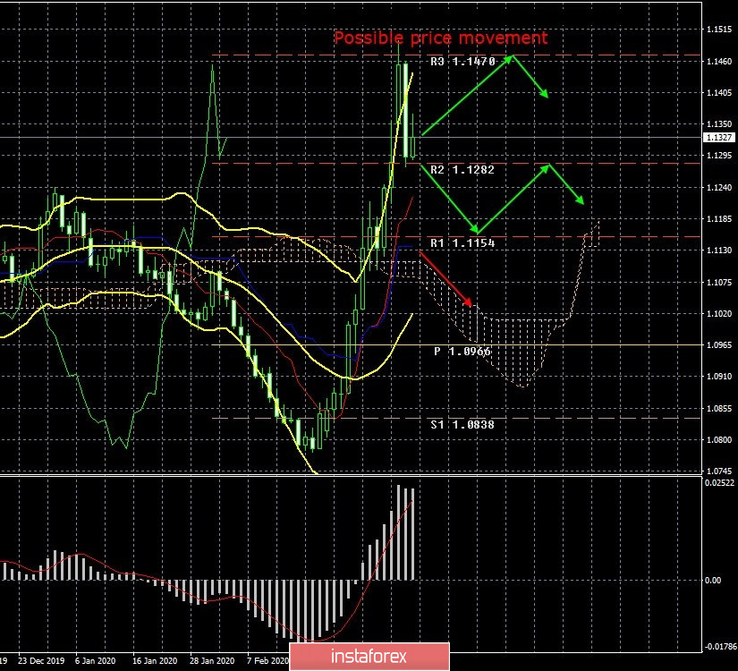
Task: Click the 1.1075 price axis value
Action: coord(719,282)
